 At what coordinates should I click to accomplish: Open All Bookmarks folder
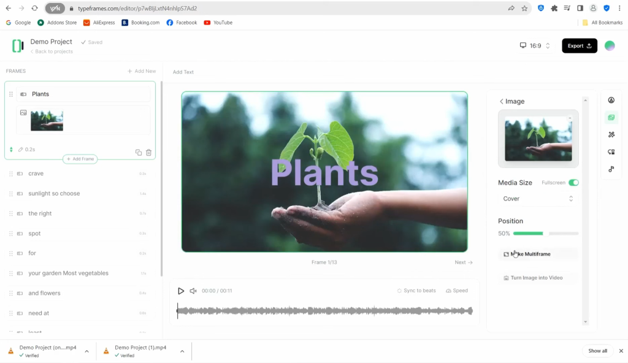pyautogui.click(x=602, y=23)
